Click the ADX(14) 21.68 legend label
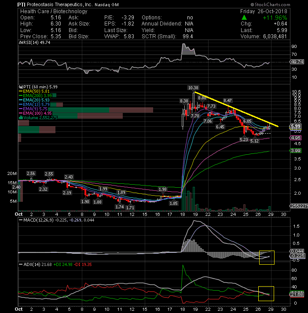 35,265
